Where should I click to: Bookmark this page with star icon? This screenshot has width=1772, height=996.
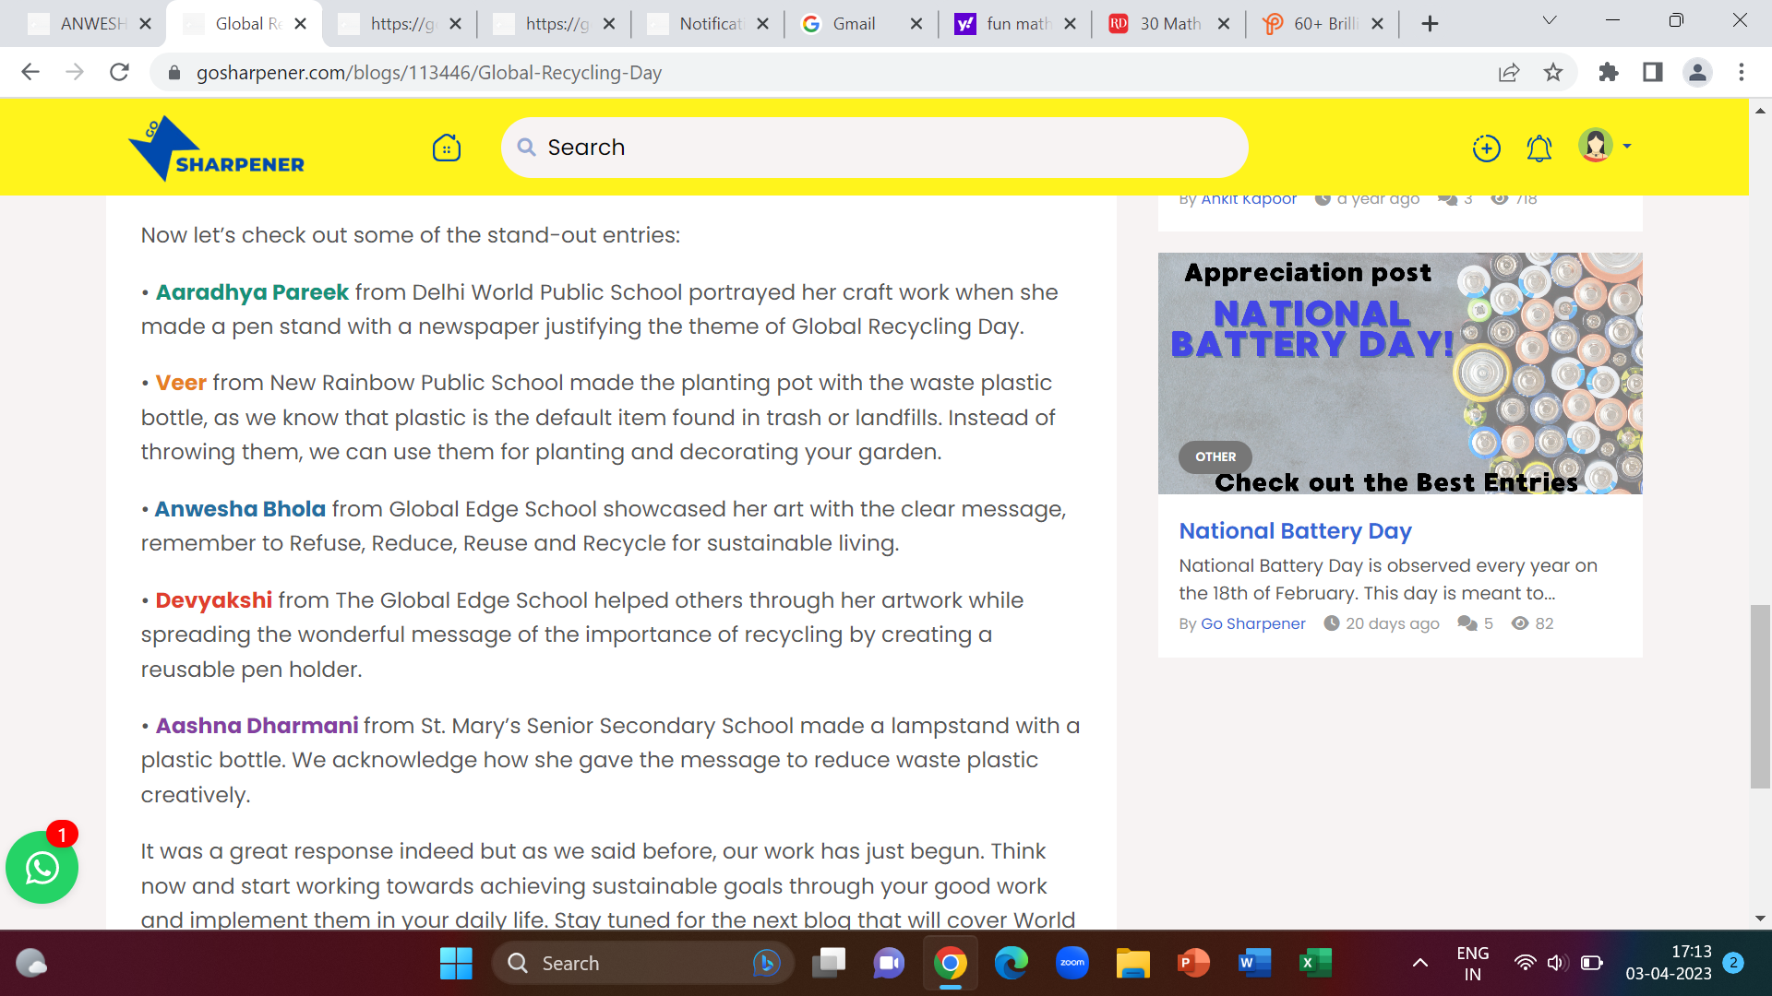(1553, 72)
